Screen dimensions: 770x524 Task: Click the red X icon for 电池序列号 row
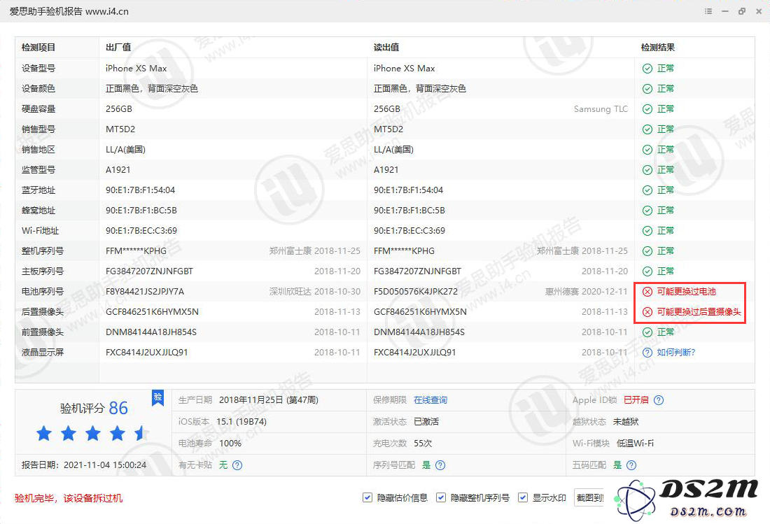[647, 292]
